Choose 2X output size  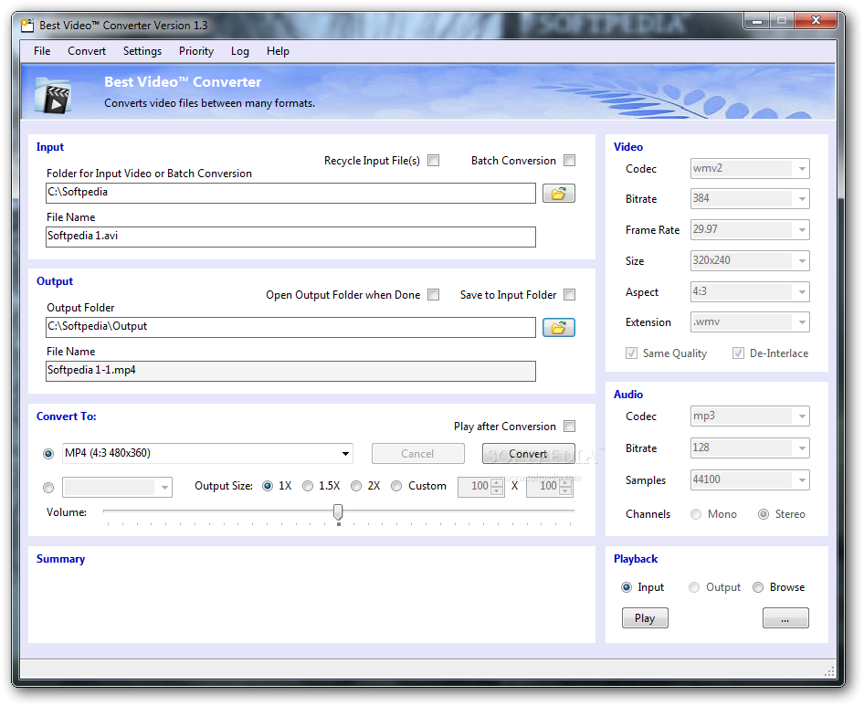[356, 486]
